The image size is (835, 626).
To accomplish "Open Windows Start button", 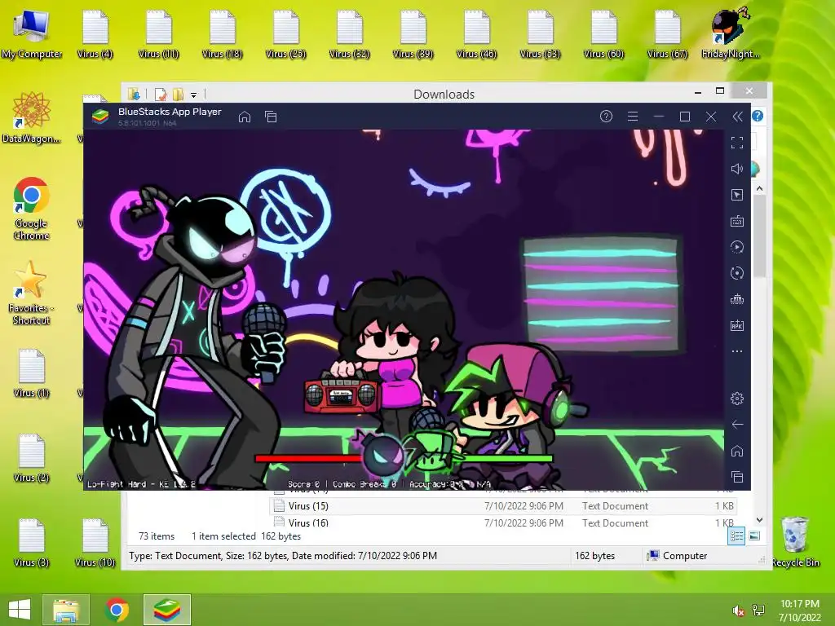I will tap(20, 610).
